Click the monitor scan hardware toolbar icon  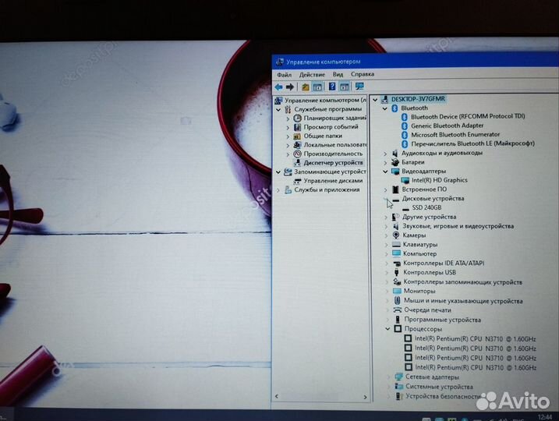(359, 87)
